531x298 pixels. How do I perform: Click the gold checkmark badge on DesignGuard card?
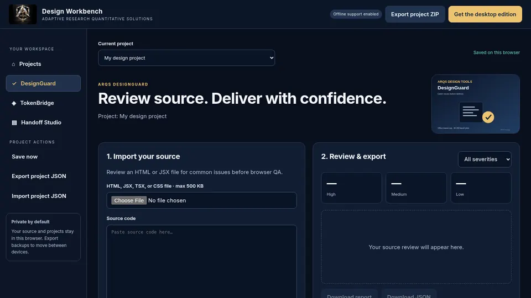[488, 117]
